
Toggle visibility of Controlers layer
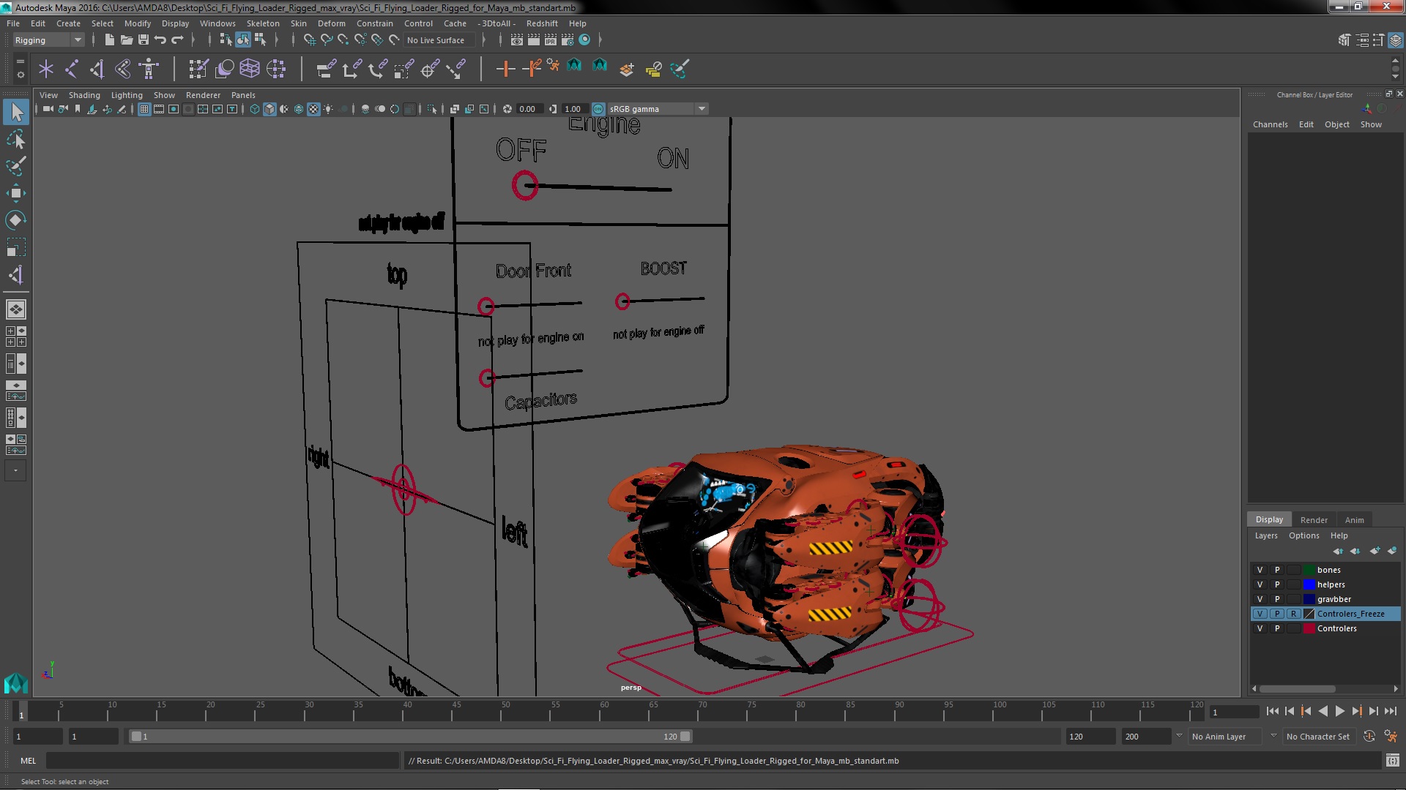pyautogui.click(x=1260, y=628)
